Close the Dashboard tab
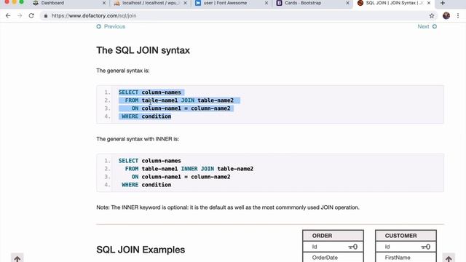466x262 pixels. coord(104,3)
